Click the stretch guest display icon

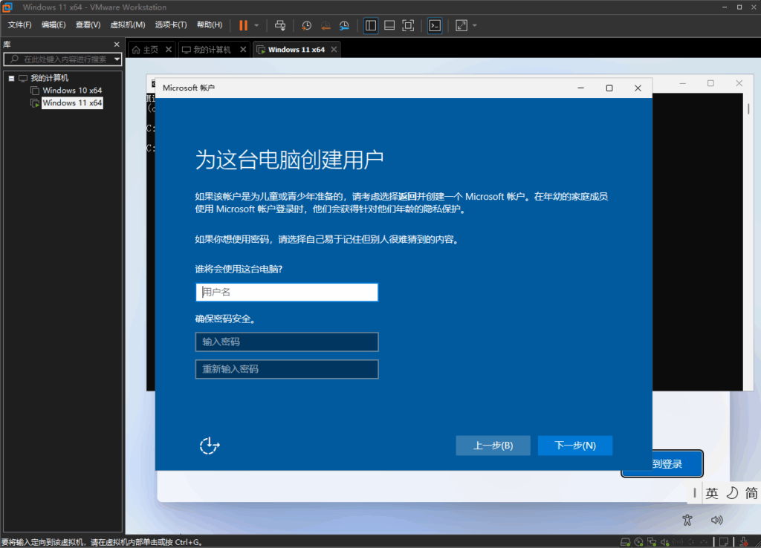(x=461, y=25)
